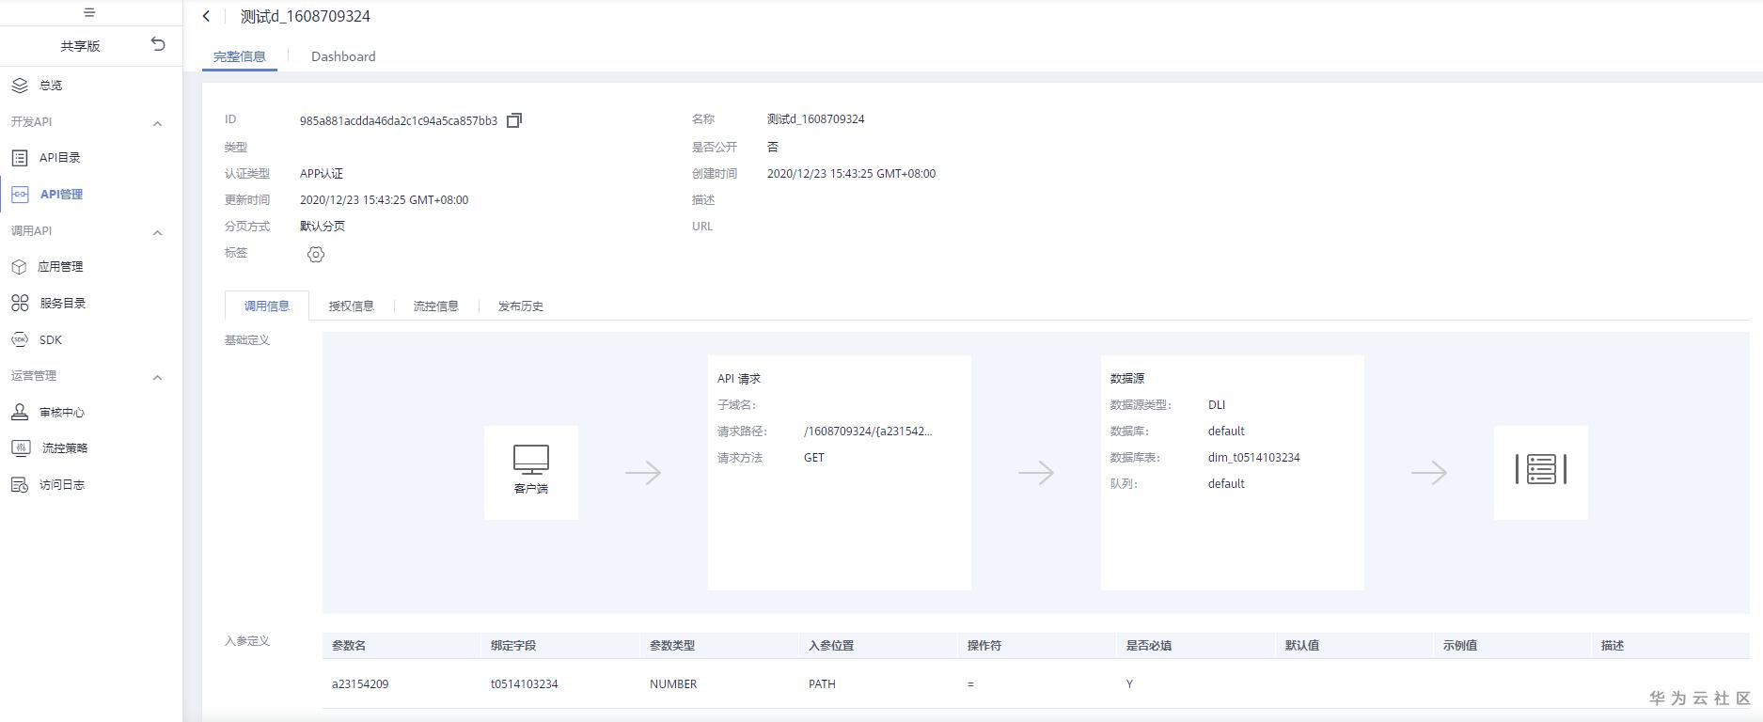Click bound field cell t0514103234
The image size is (1763, 722).
pos(525,684)
